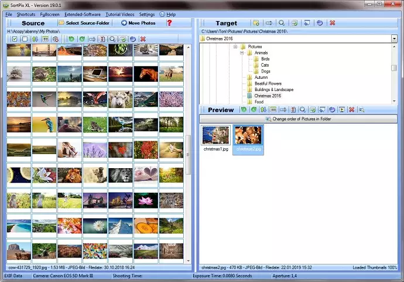Viewport: 404px width, 282px height.
Task: Click the Select Source-Folder button
Action: click(x=84, y=23)
